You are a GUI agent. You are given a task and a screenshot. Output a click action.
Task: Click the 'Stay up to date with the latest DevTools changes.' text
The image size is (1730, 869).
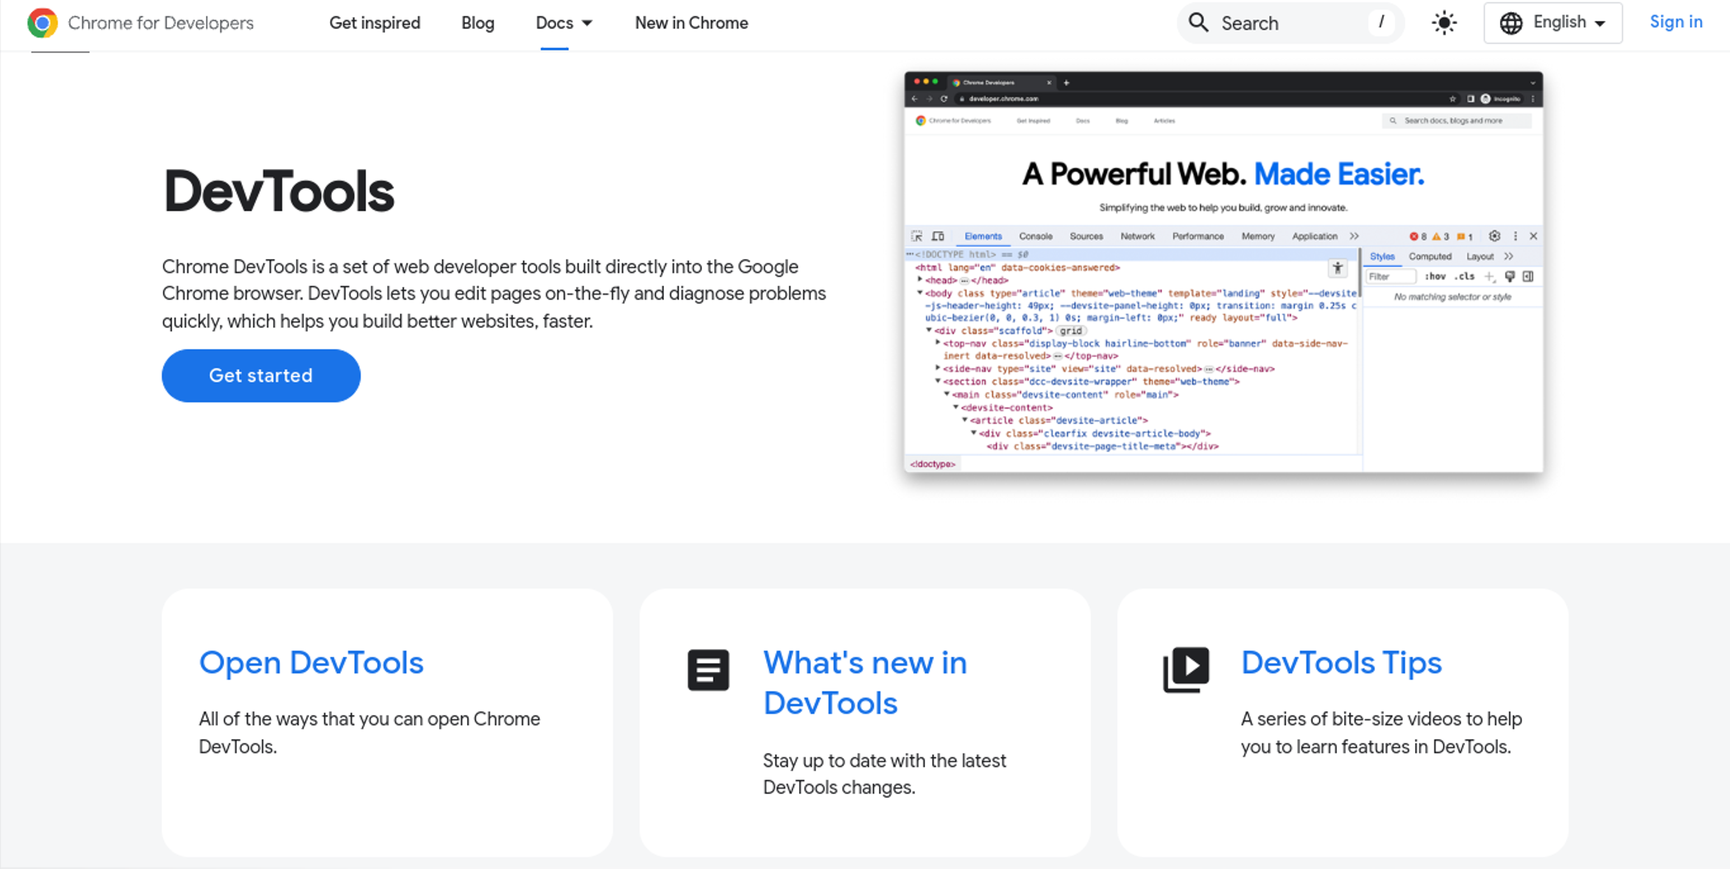(x=884, y=774)
